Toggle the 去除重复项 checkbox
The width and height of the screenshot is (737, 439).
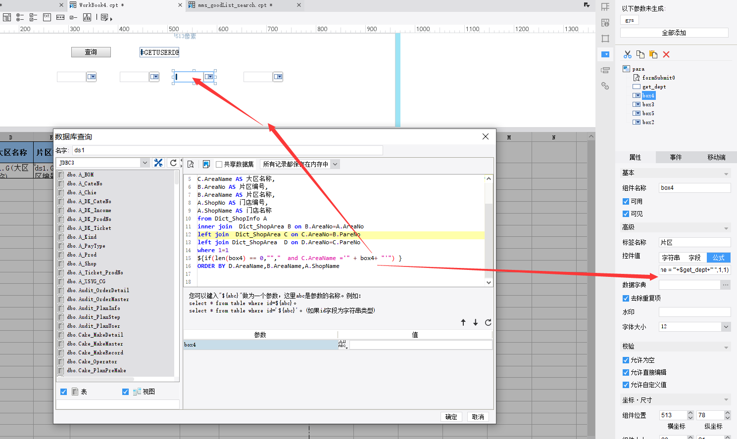[x=626, y=298]
